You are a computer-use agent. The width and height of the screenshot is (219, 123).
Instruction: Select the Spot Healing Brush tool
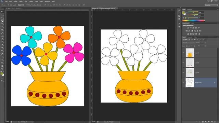tap(2, 30)
